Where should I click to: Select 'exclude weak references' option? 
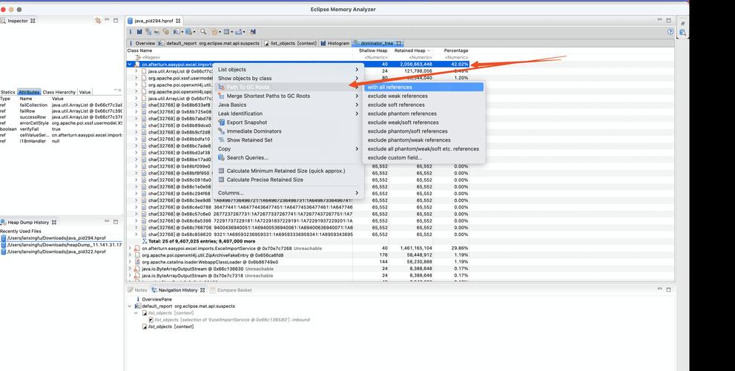[x=398, y=96]
